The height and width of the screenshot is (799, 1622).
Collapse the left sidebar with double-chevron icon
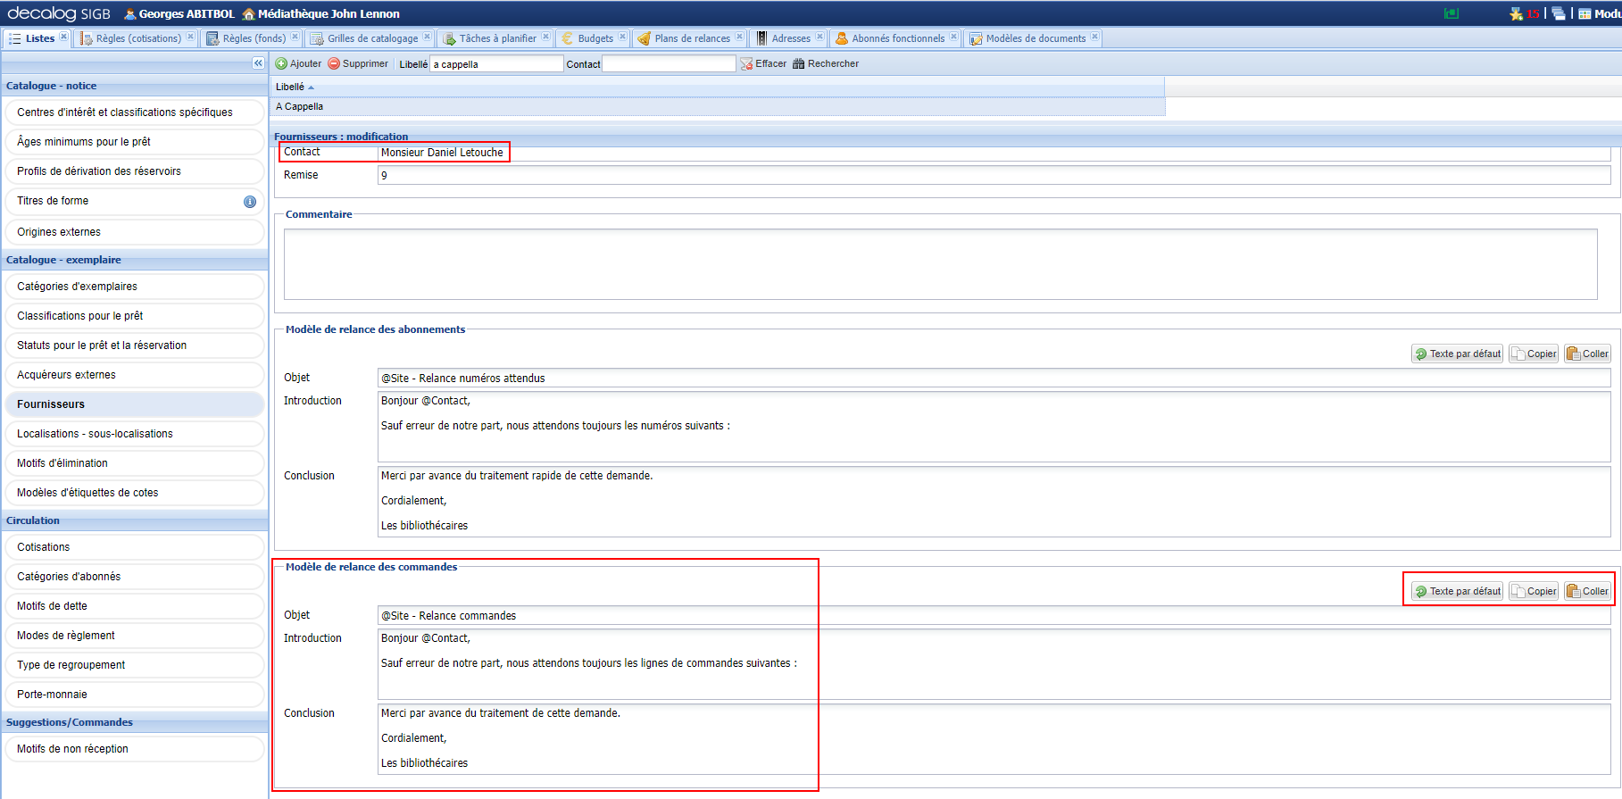[x=258, y=63]
